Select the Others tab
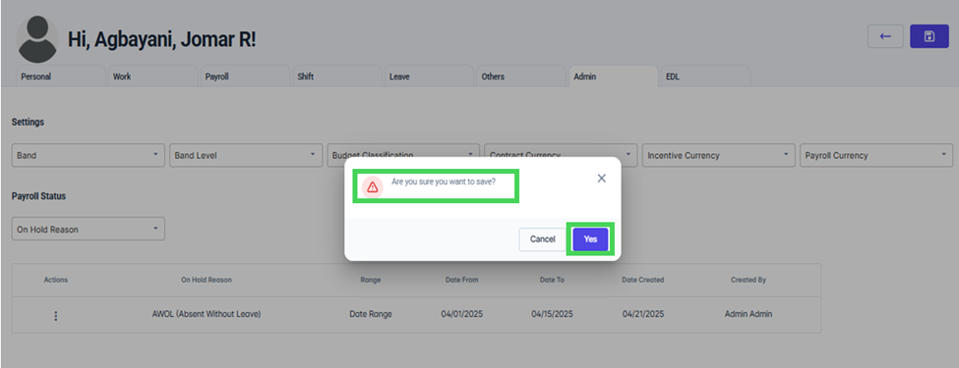Viewport: 959px width, 368px height. pos(521,77)
